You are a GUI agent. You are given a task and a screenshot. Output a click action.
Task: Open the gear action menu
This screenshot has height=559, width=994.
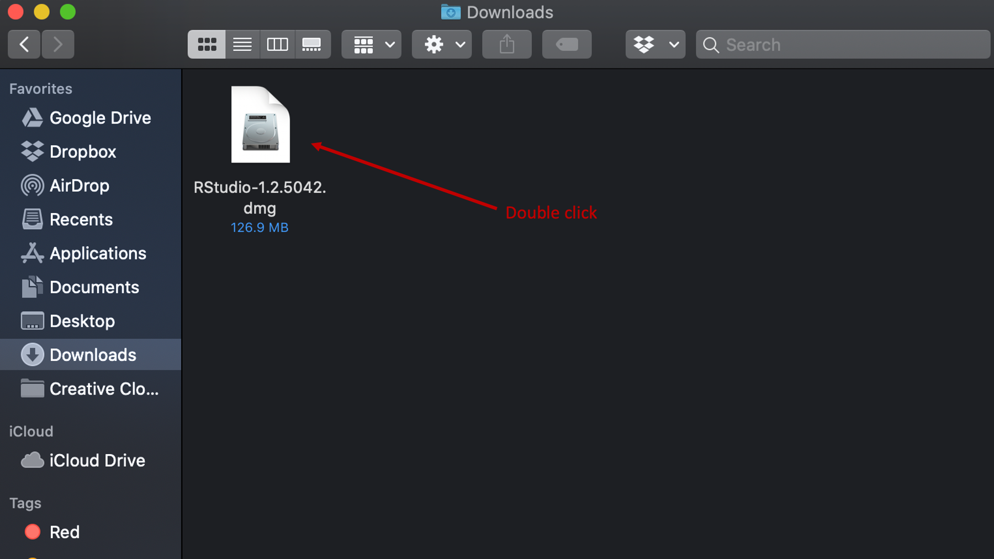tap(442, 44)
